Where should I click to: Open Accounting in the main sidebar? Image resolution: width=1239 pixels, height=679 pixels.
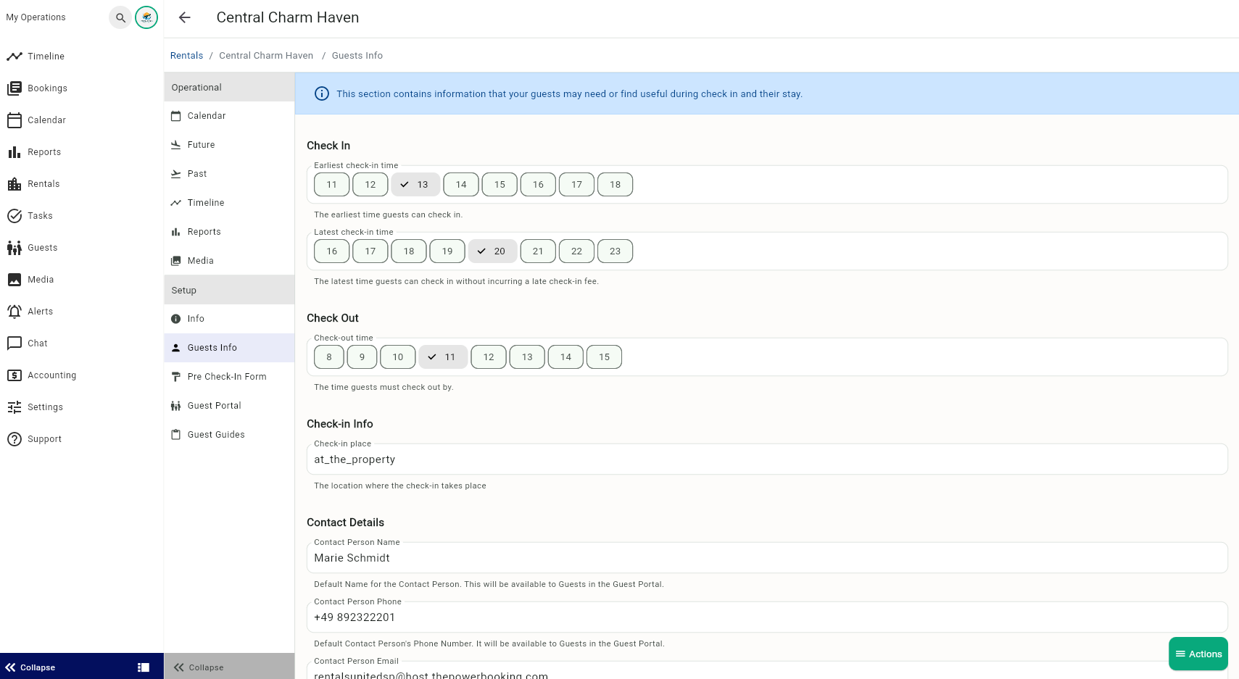click(x=82, y=375)
